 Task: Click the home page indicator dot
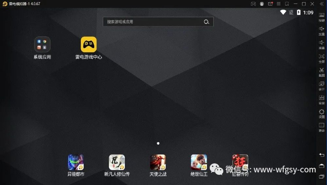pyautogui.click(x=158, y=143)
